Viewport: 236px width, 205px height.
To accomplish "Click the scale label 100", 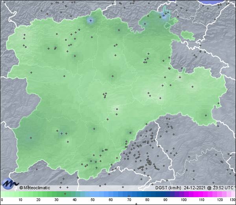I will click(184, 200).
